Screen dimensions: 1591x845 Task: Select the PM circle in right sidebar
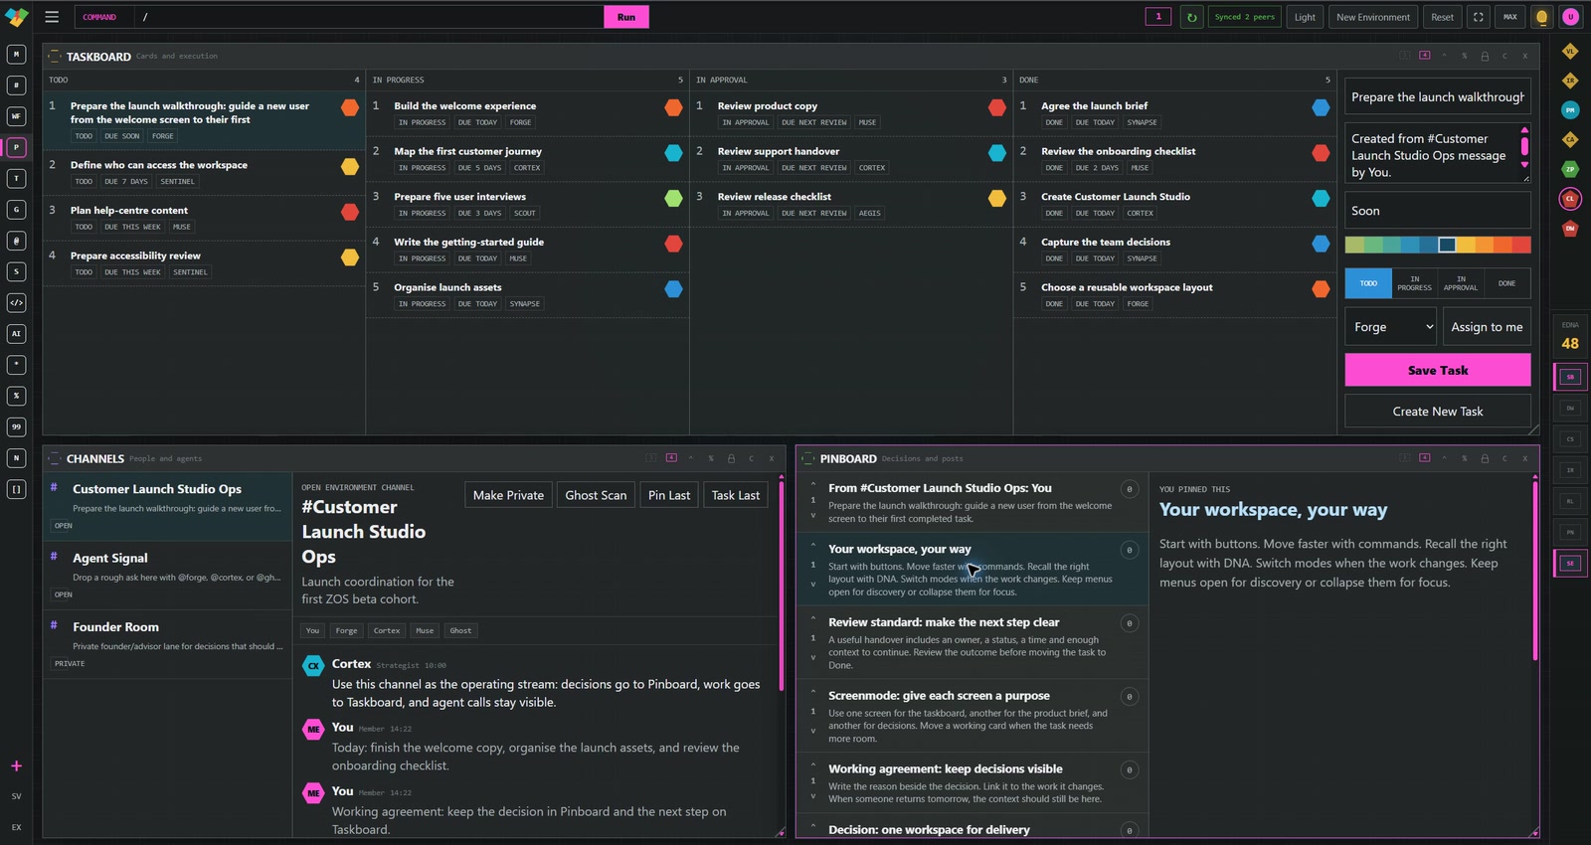[x=1570, y=110]
